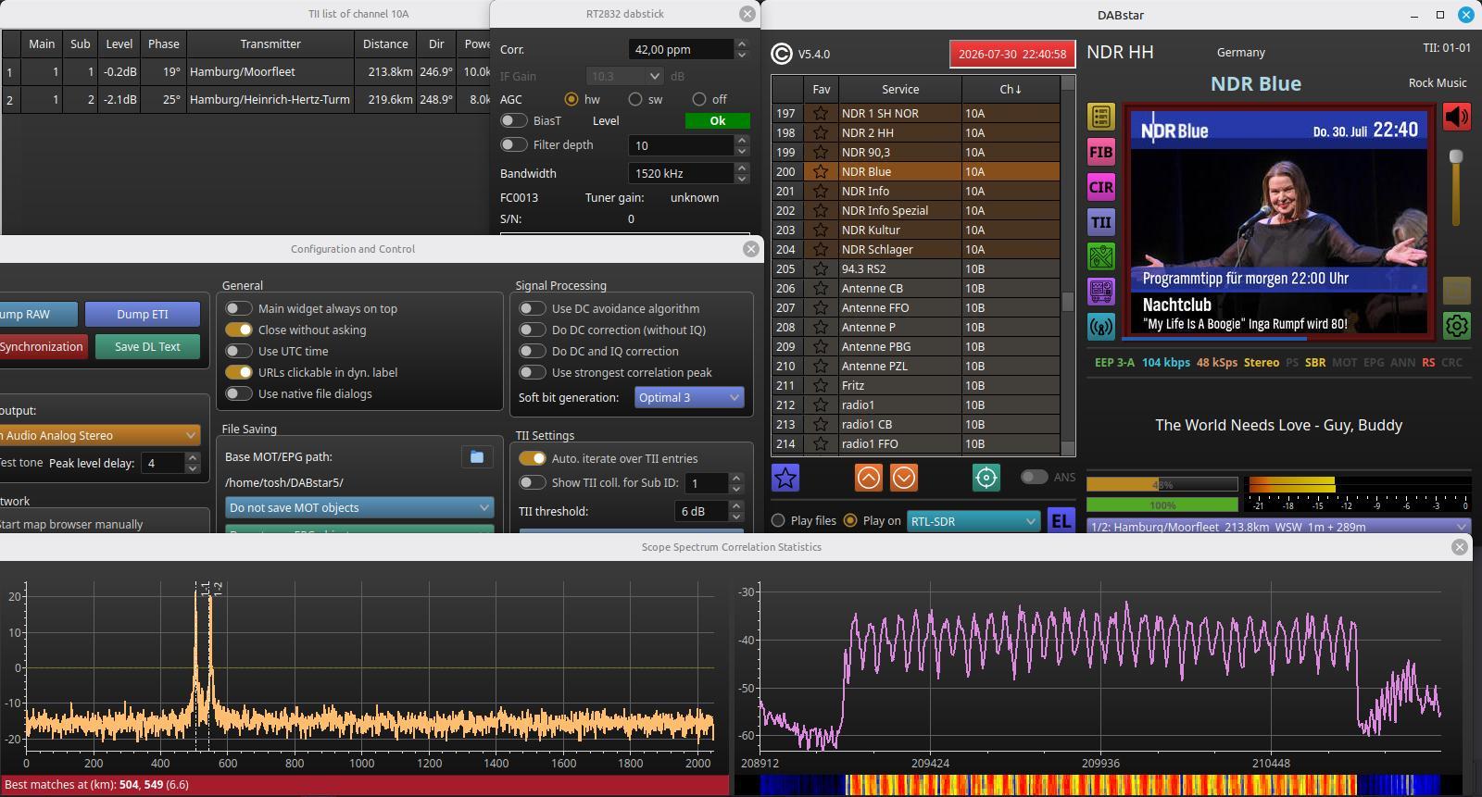Screen dimensions: 1482x797
Task: Switch on the BiasT toggle
Action: point(513,120)
